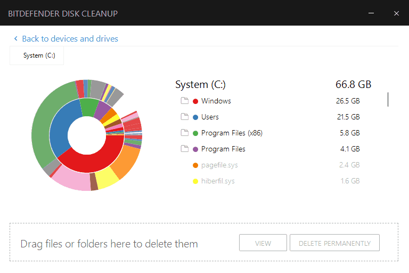Screen dimensions: 409x273
Task: Click the folder icon beside Program Files
Action: (185, 149)
